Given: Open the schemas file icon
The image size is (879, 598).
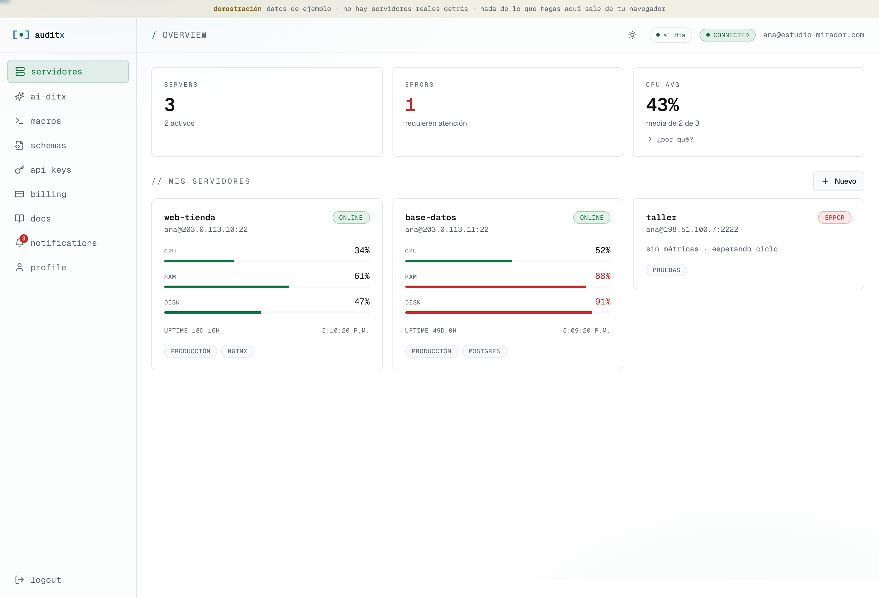Looking at the screenshot, I should (x=19, y=145).
